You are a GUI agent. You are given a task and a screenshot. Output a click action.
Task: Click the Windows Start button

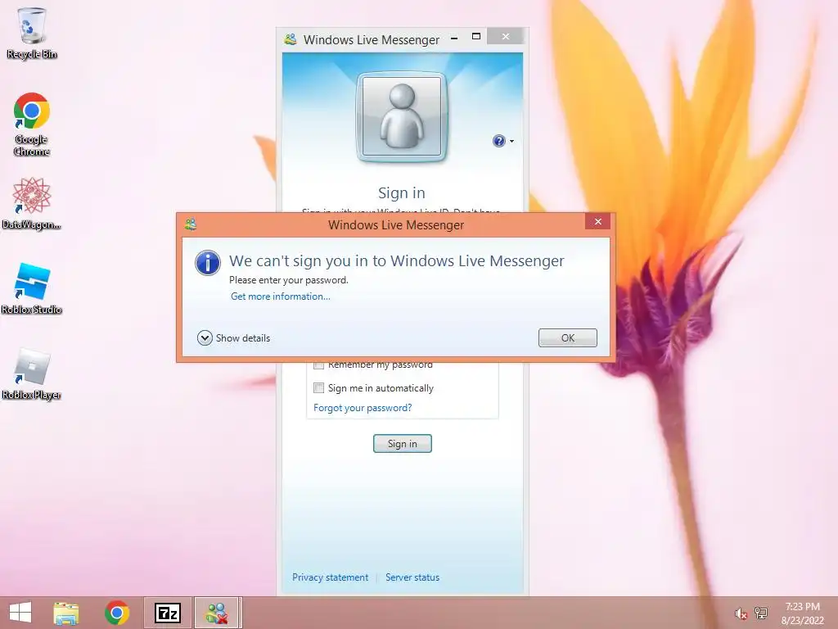coord(20,613)
